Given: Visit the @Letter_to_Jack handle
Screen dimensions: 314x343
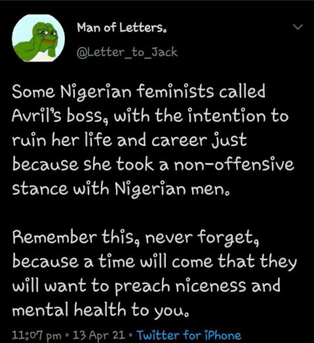Looking at the screenshot, I should [127, 52].
